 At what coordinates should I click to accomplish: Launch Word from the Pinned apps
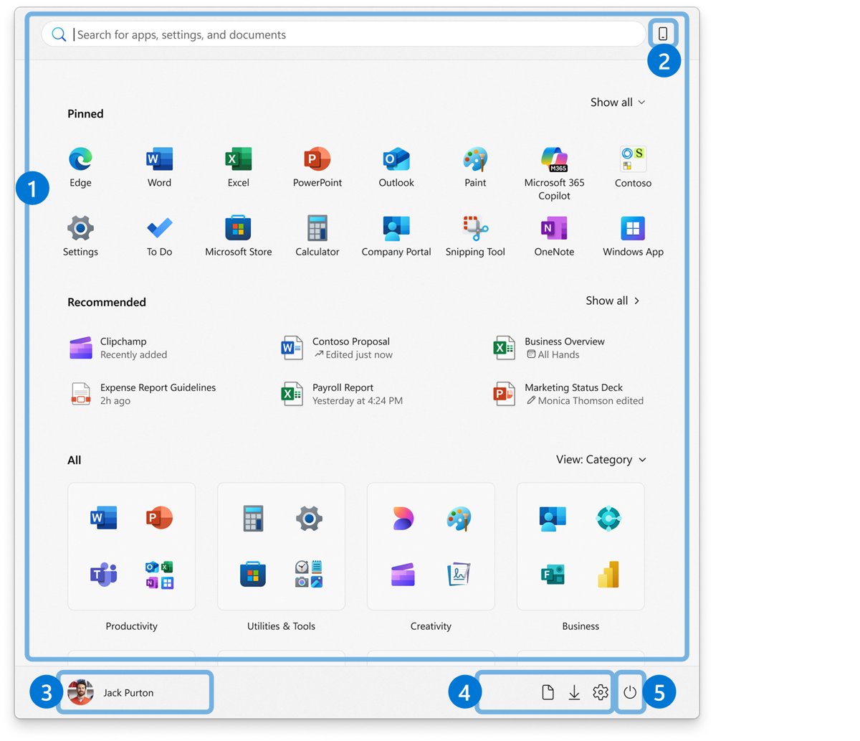[159, 166]
